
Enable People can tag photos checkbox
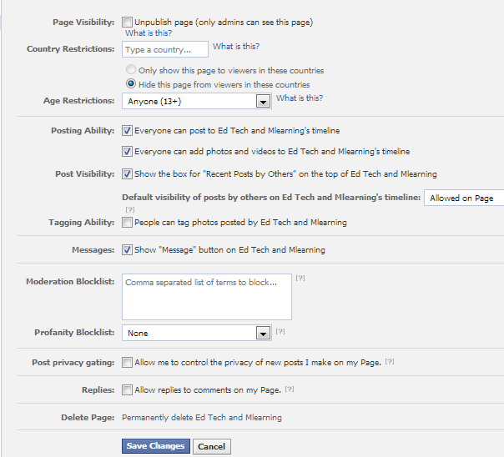[x=127, y=223]
